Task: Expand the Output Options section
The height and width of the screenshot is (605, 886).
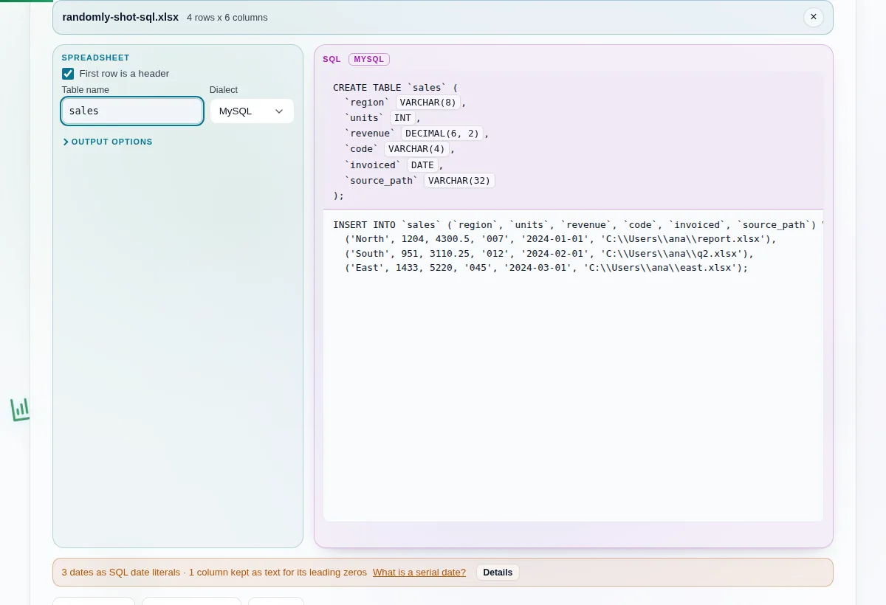Action: tap(108, 142)
